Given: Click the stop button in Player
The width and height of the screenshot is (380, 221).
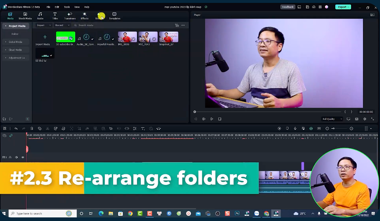Looking at the screenshot, I should (x=220, y=119).
